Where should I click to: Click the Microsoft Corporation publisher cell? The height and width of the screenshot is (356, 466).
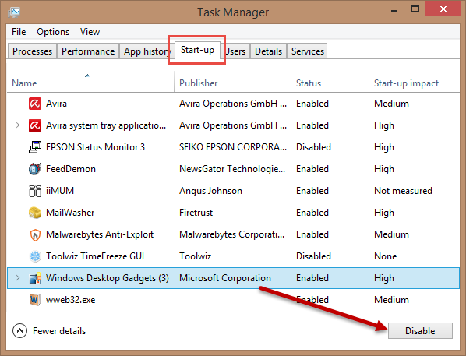(225, 278)
